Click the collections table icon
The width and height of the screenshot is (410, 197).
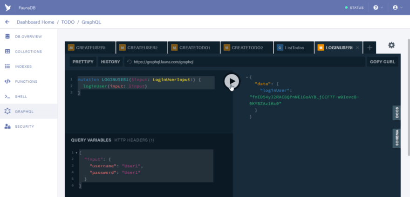7,52
